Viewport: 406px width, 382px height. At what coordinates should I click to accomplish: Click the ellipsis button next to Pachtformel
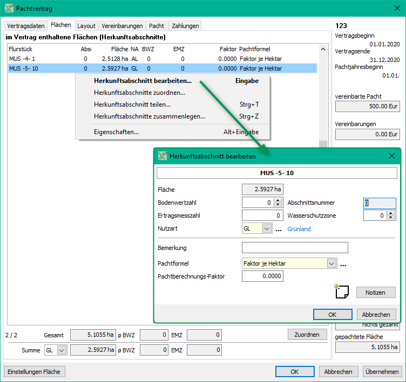coord(343,264)
